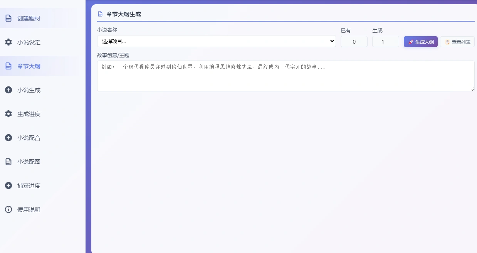The height and width of the screenshot is (253, 477).
Task: Select the 小说配音 plus icon
Action: pyautogui.click(x=8, y=138)
